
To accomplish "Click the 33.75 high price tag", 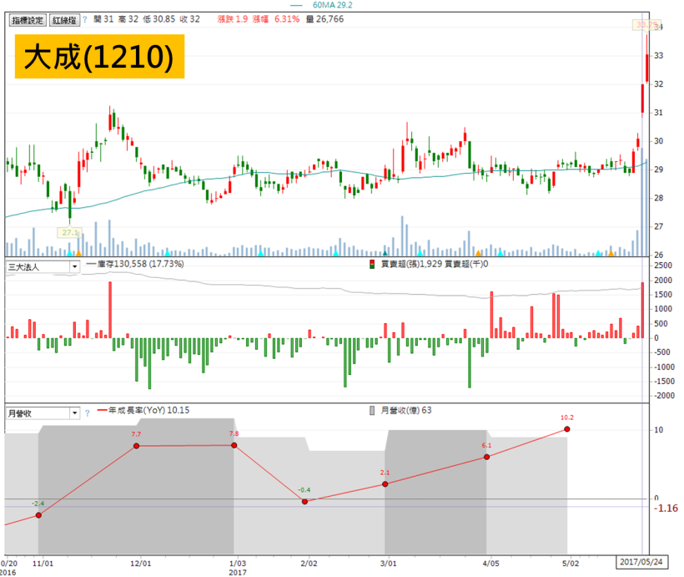I will tap(646, 25).
